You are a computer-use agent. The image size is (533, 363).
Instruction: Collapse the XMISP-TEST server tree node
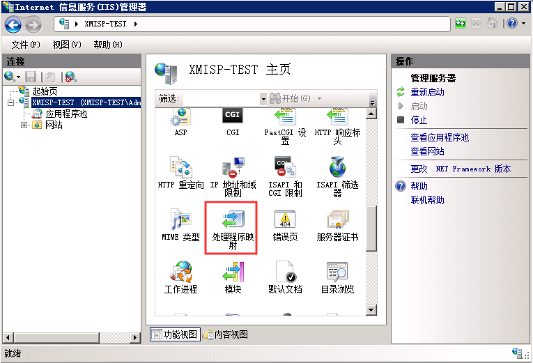[10, 102]
